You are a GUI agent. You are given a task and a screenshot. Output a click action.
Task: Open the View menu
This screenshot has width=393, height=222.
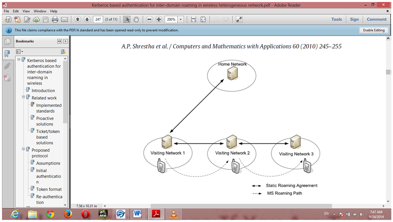tap(26, 11)
